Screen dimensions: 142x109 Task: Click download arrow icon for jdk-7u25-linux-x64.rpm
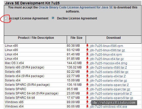pos(87,54)
